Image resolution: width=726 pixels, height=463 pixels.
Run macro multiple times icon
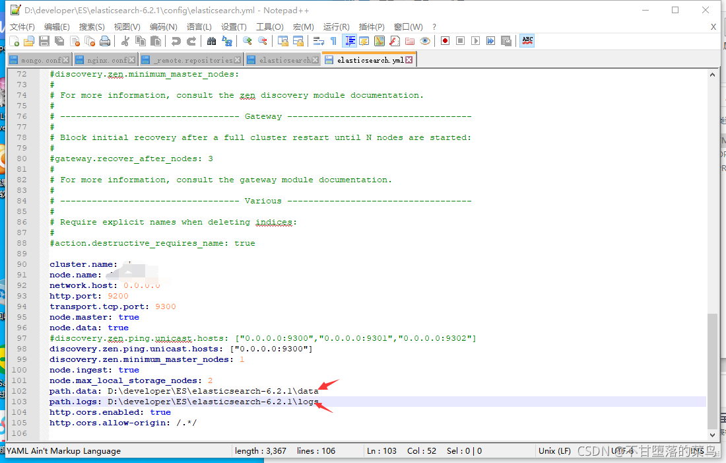491,41
